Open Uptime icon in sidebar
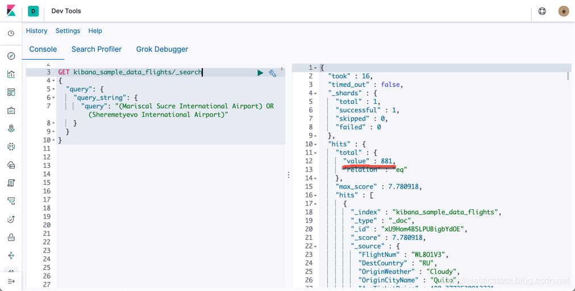The height and width of the screenshot is (291, 575). point(11,220)
